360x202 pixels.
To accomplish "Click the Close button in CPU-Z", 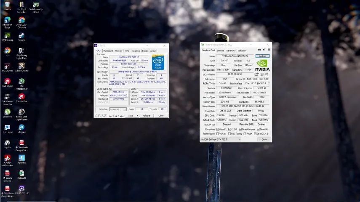I will click(x=161, y=115).
